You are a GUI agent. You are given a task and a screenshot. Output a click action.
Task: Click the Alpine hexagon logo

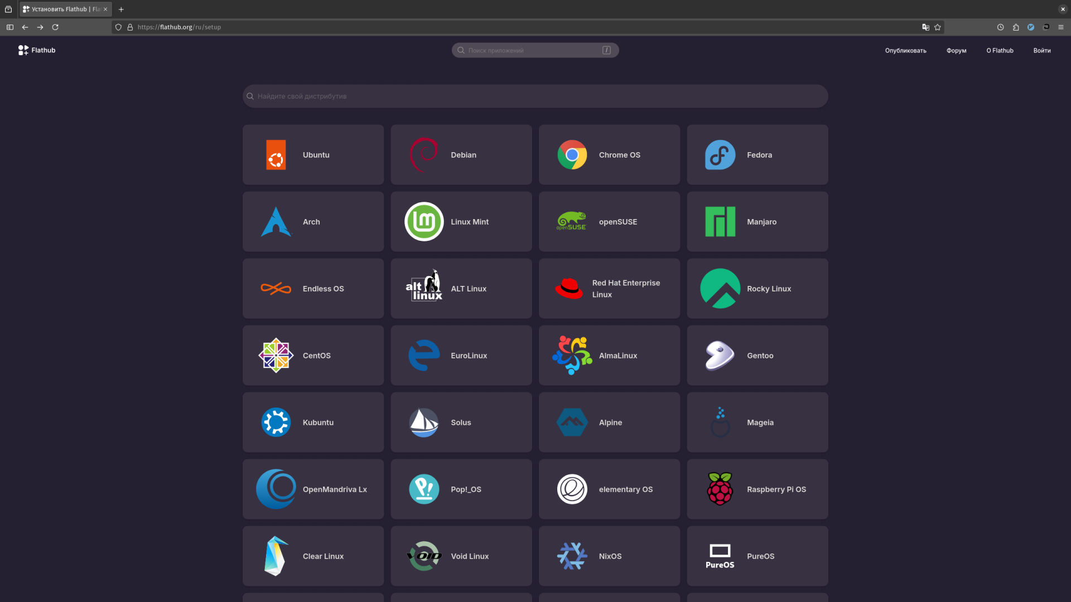572,423
